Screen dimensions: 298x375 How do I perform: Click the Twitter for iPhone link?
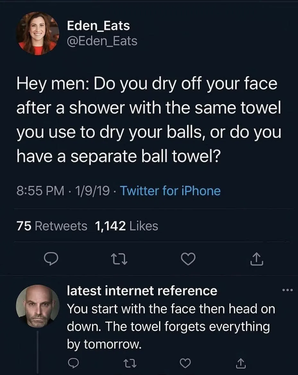(x=170, y=191)
